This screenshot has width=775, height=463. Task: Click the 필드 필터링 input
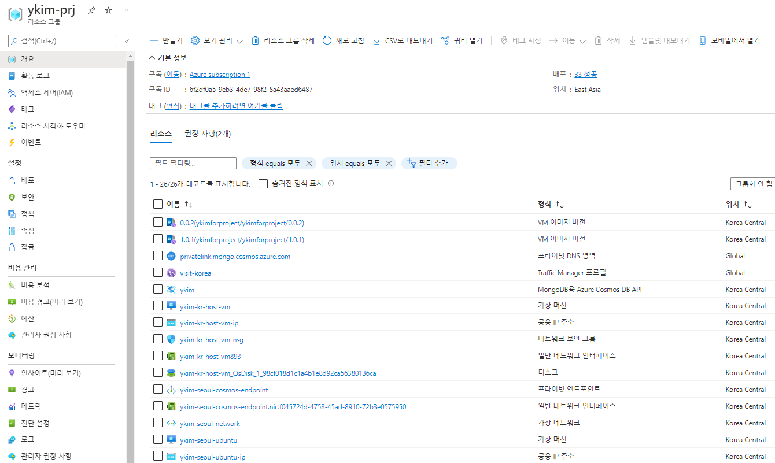tap(193, 163)
